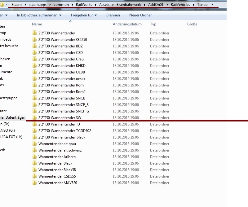This screenshot has height=207, width=248.
Task: Expand breadcrumb arrow after Eisenbahnwerk
Action: (145, 5)
